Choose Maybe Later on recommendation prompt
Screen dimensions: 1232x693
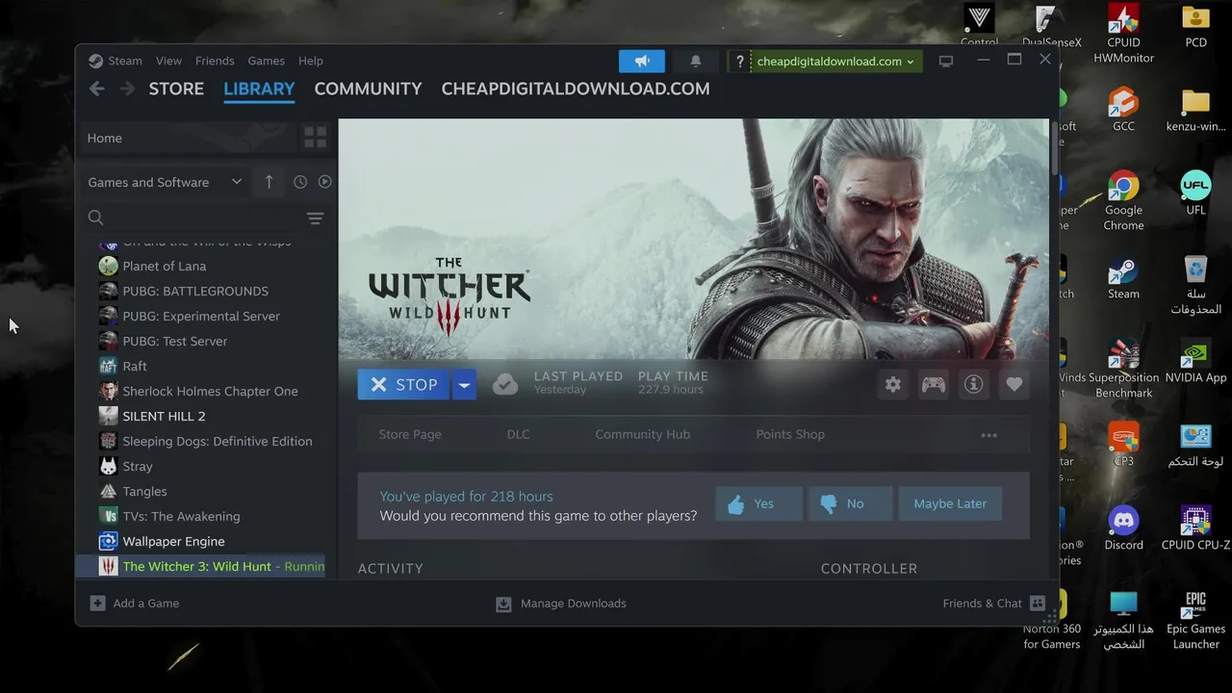click(x=950, y=503)
